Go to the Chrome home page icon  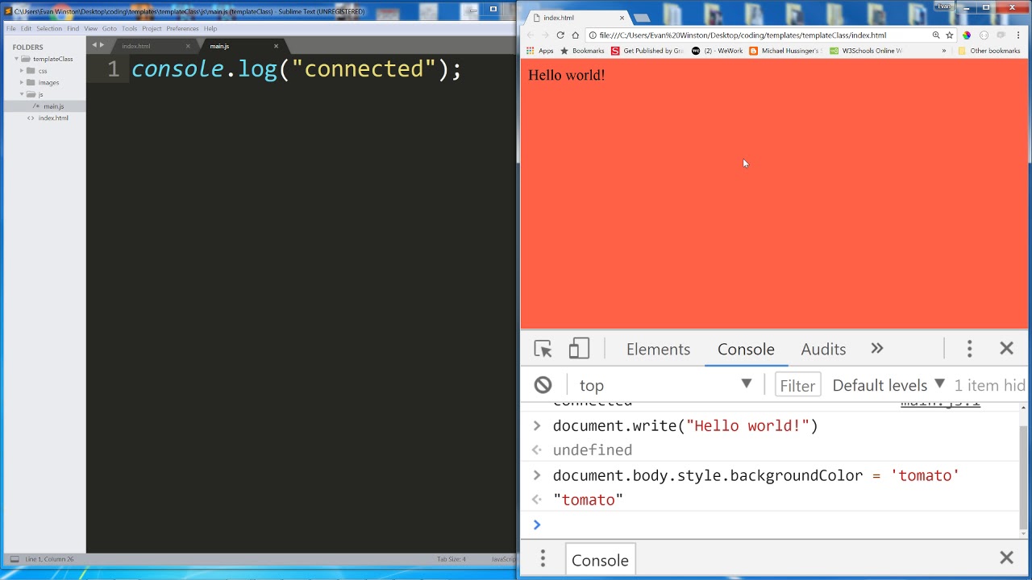[x=575, y=35]
